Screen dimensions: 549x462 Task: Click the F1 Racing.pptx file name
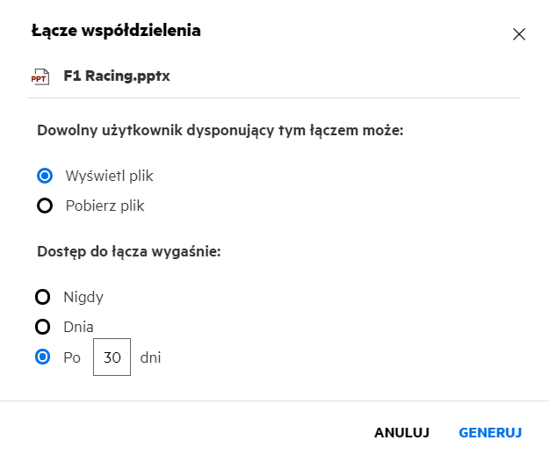117,76
